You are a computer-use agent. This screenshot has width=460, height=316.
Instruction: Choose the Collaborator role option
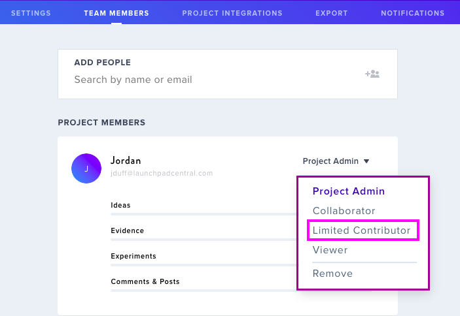coord(344,211)
